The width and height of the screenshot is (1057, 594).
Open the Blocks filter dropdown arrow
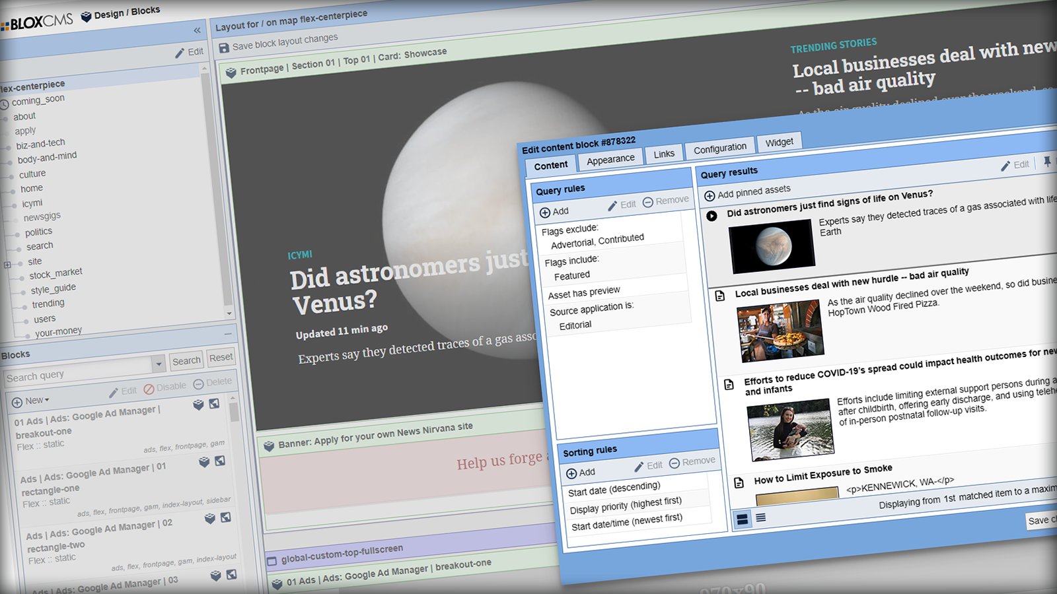158,364
